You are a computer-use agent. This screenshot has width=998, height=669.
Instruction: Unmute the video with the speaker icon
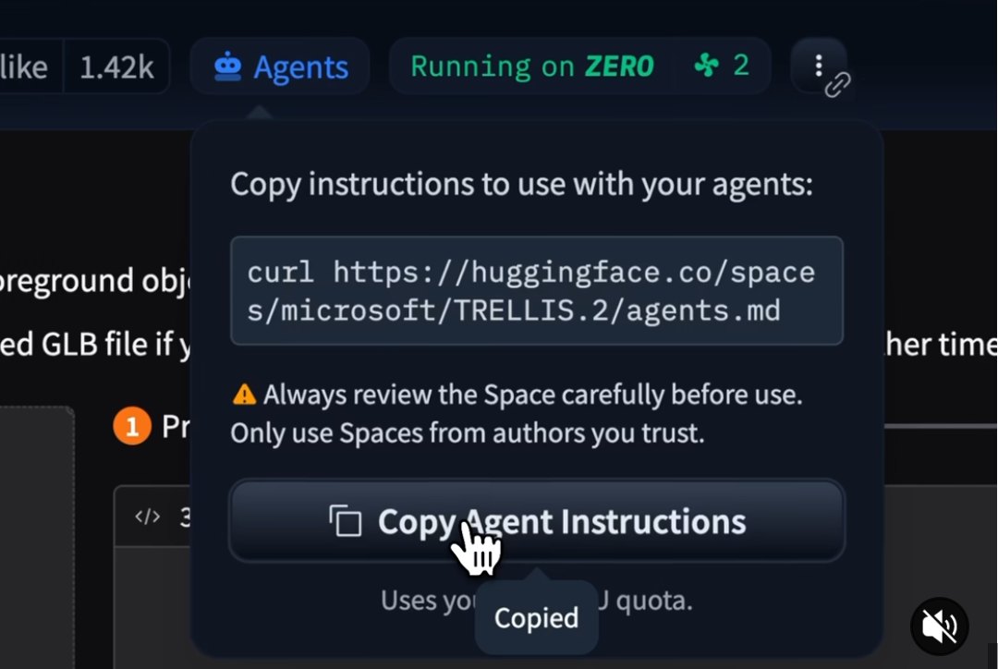pos(939,626)
